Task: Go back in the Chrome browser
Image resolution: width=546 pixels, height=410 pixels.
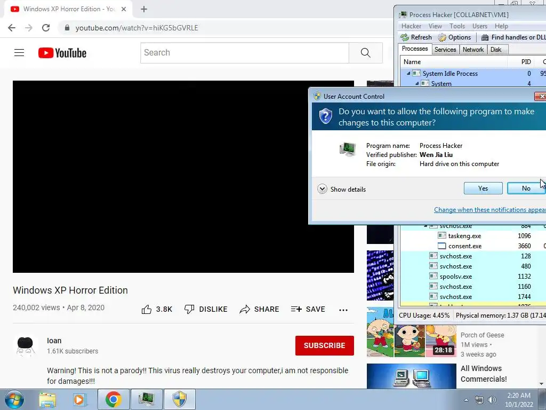Action: point(12,28)
